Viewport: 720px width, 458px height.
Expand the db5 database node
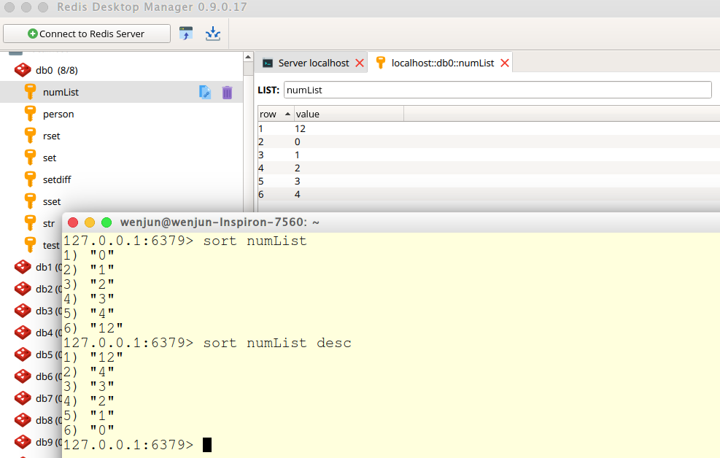[23, 354]
